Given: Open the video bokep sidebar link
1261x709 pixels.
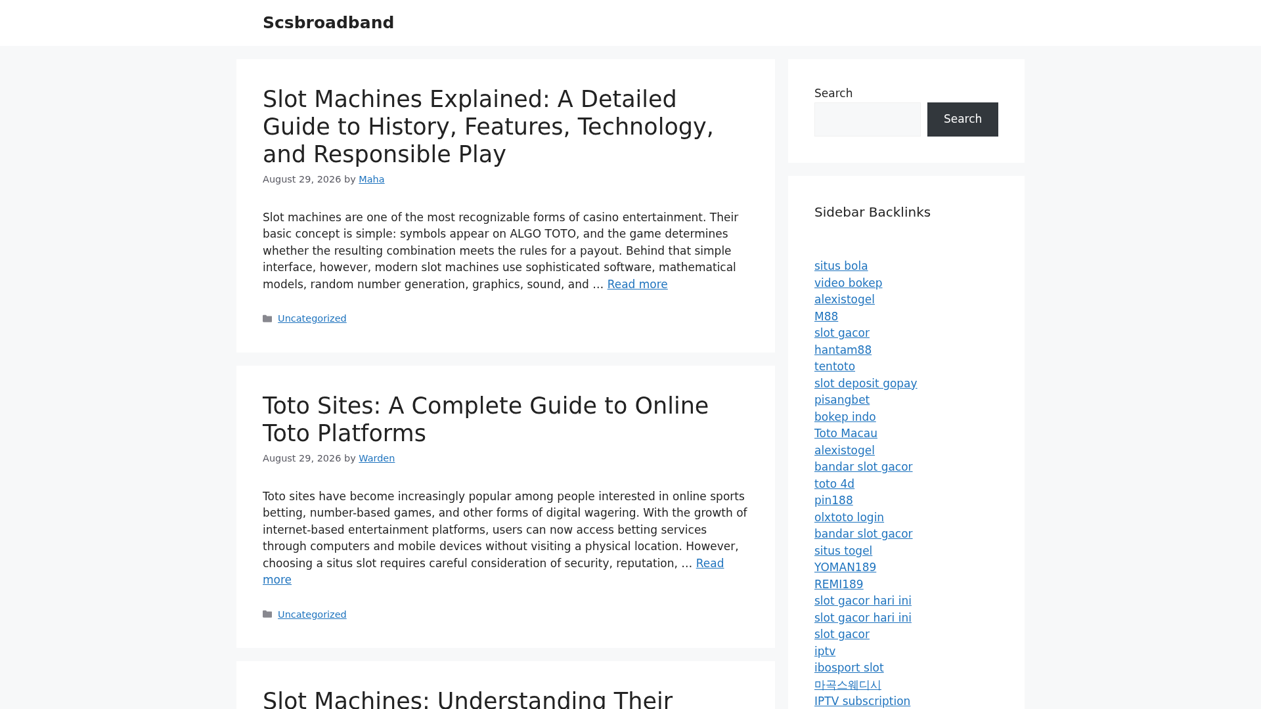Looking at the screenshot, I should point(848,283).
